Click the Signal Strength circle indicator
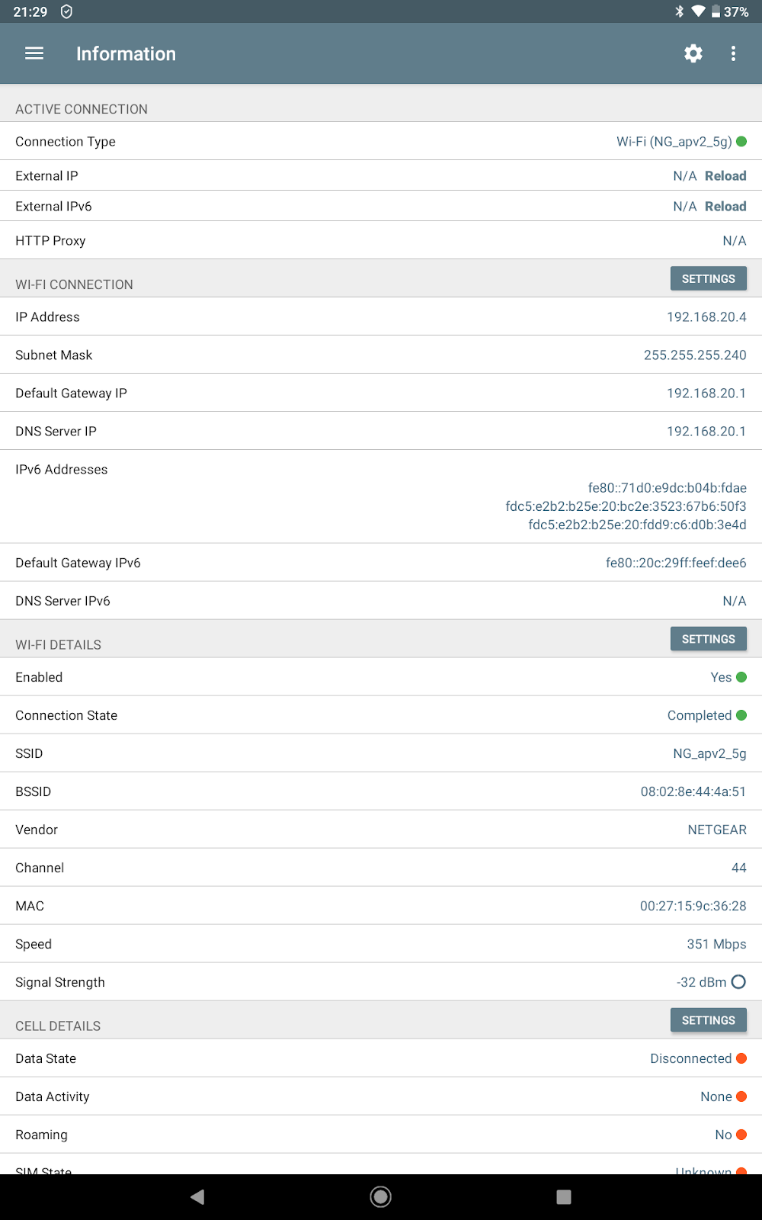The width and height of the screenshot is (762, 1220). tap(738, 982)
